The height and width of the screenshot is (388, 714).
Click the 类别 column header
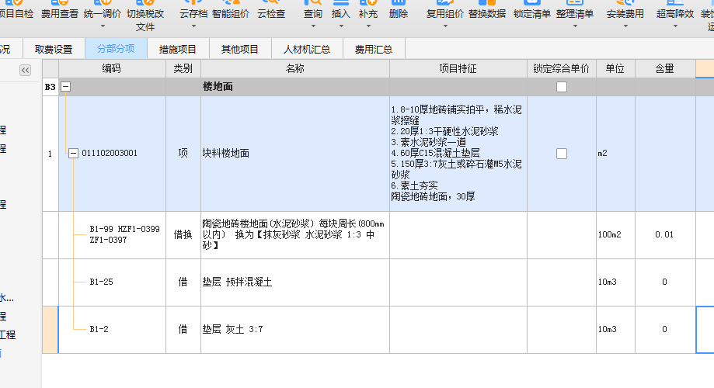point(183,69)
